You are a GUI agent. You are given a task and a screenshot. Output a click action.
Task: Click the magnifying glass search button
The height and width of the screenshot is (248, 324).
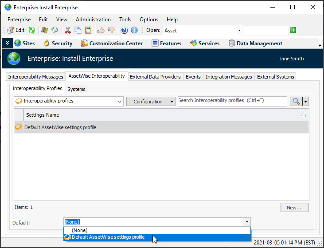tap(296, 101)
